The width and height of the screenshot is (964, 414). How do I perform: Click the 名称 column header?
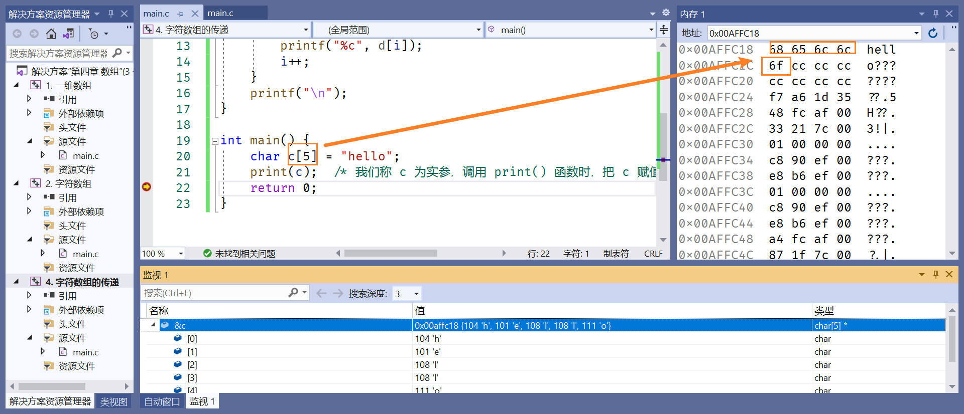click(x=159, y=311)
